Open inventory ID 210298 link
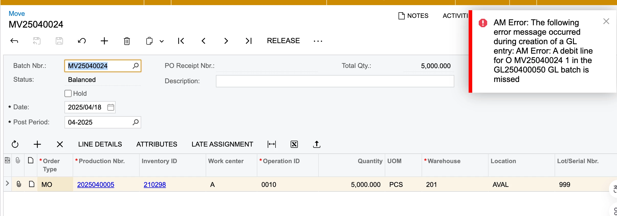Viewport: 617px width, 216px height. pyautogui.click(x=155, y=185)
